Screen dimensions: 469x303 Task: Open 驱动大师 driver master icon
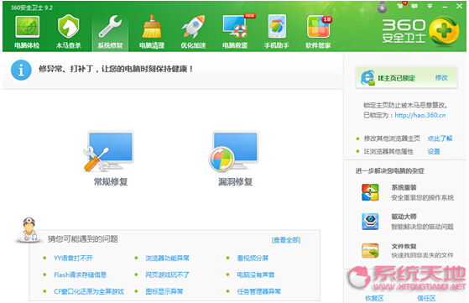point(370,222)
